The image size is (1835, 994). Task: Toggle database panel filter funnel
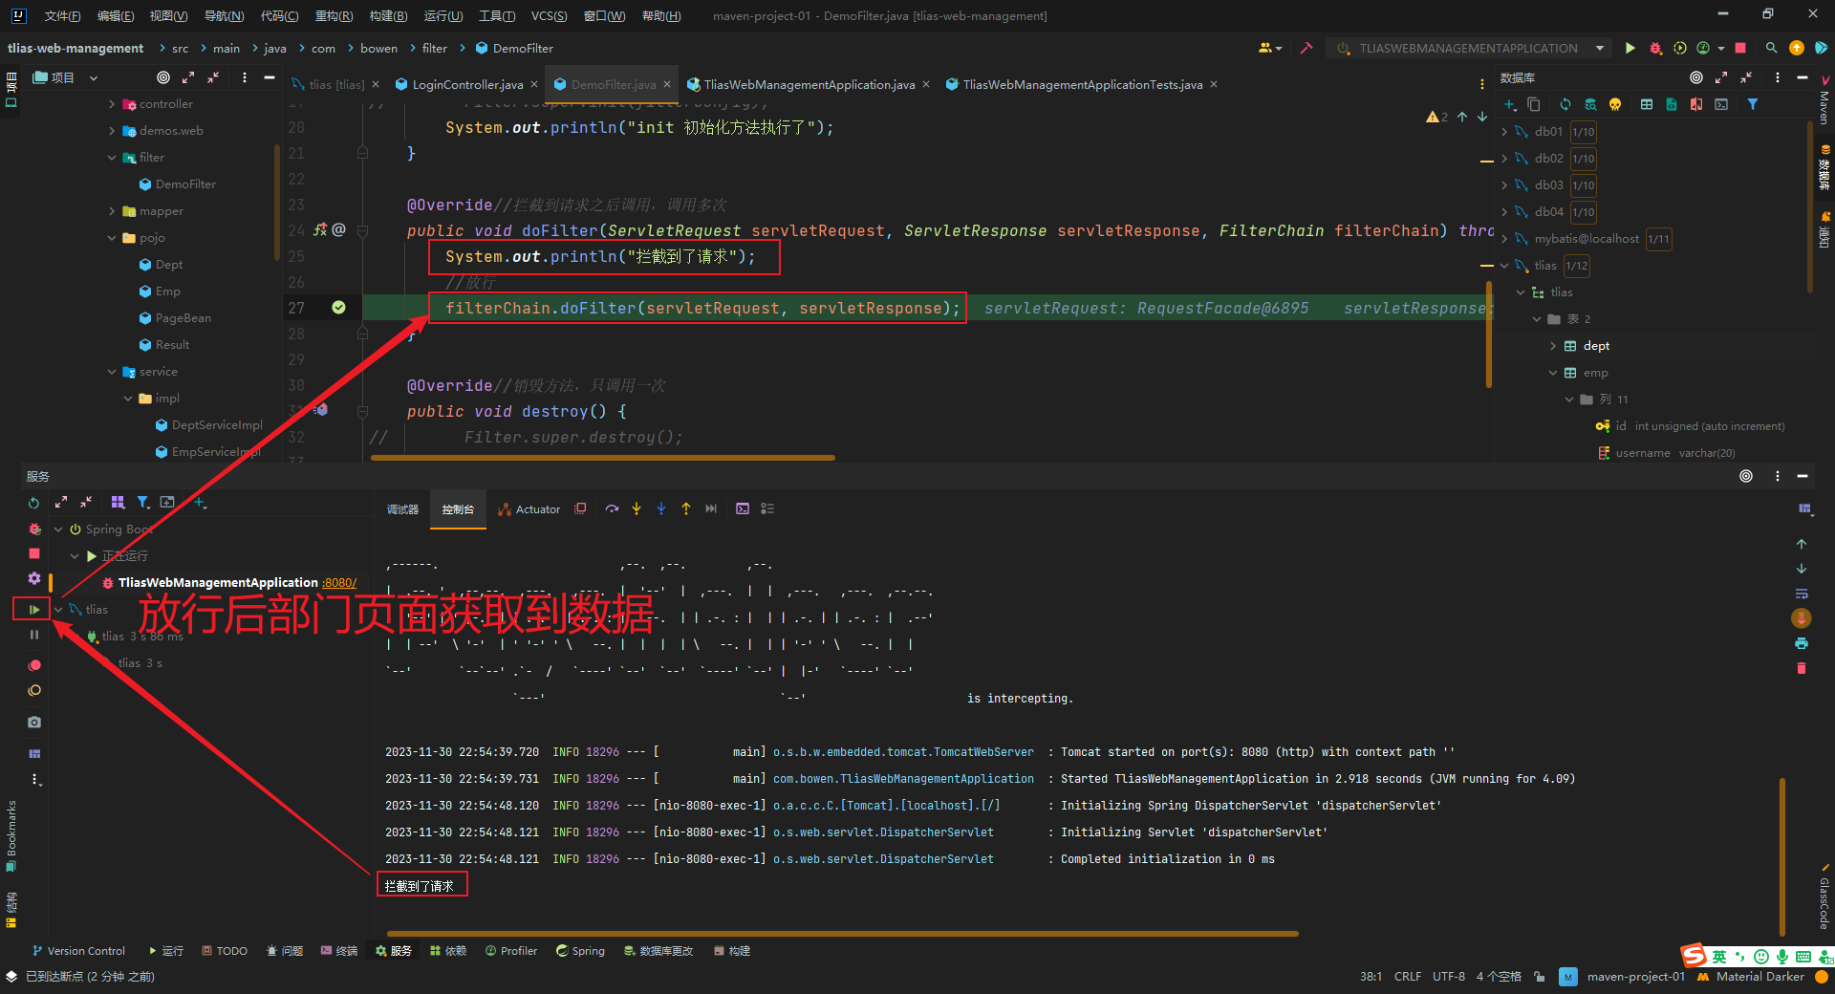[1753, 104]
